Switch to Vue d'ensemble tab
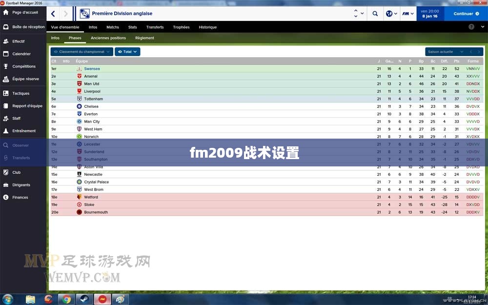This screenshot has width=488, height=305. [x=65, y=27]
